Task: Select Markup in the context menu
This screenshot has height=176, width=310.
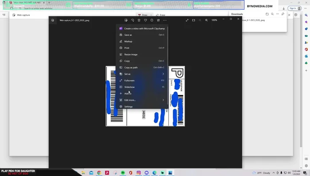Action: (x=142, y=41)
